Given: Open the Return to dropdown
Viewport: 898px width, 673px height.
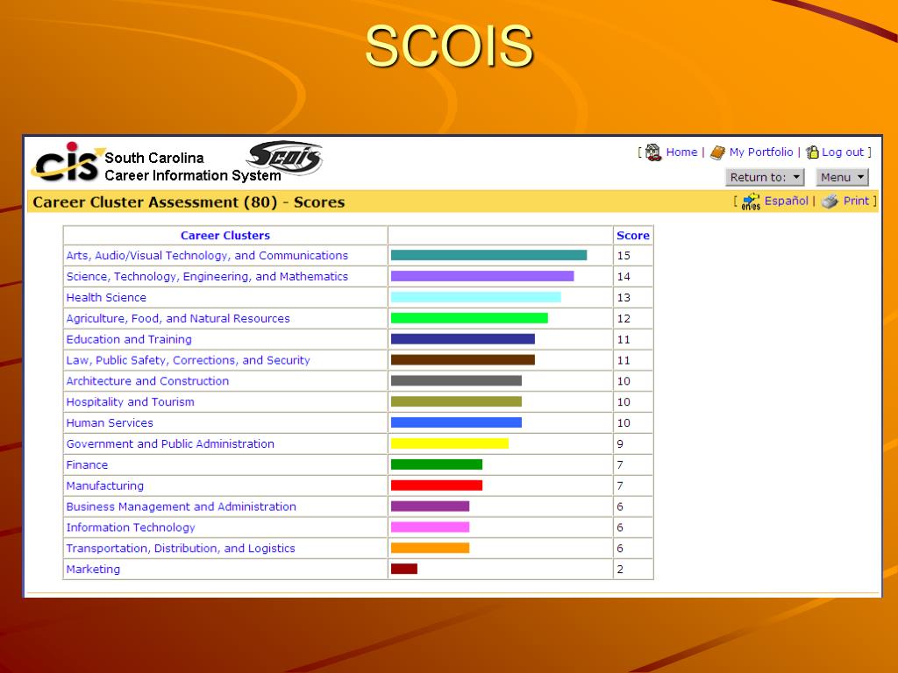Looking at the screenshot, I should [x=765, y=177].
